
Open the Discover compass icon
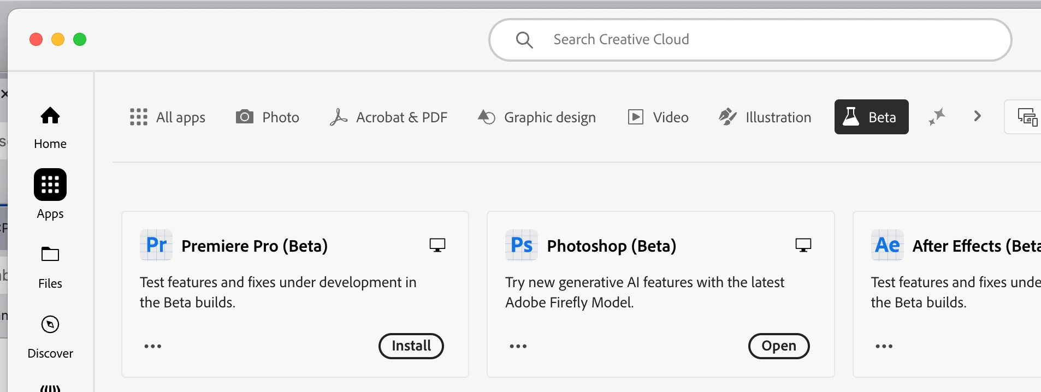50,324
